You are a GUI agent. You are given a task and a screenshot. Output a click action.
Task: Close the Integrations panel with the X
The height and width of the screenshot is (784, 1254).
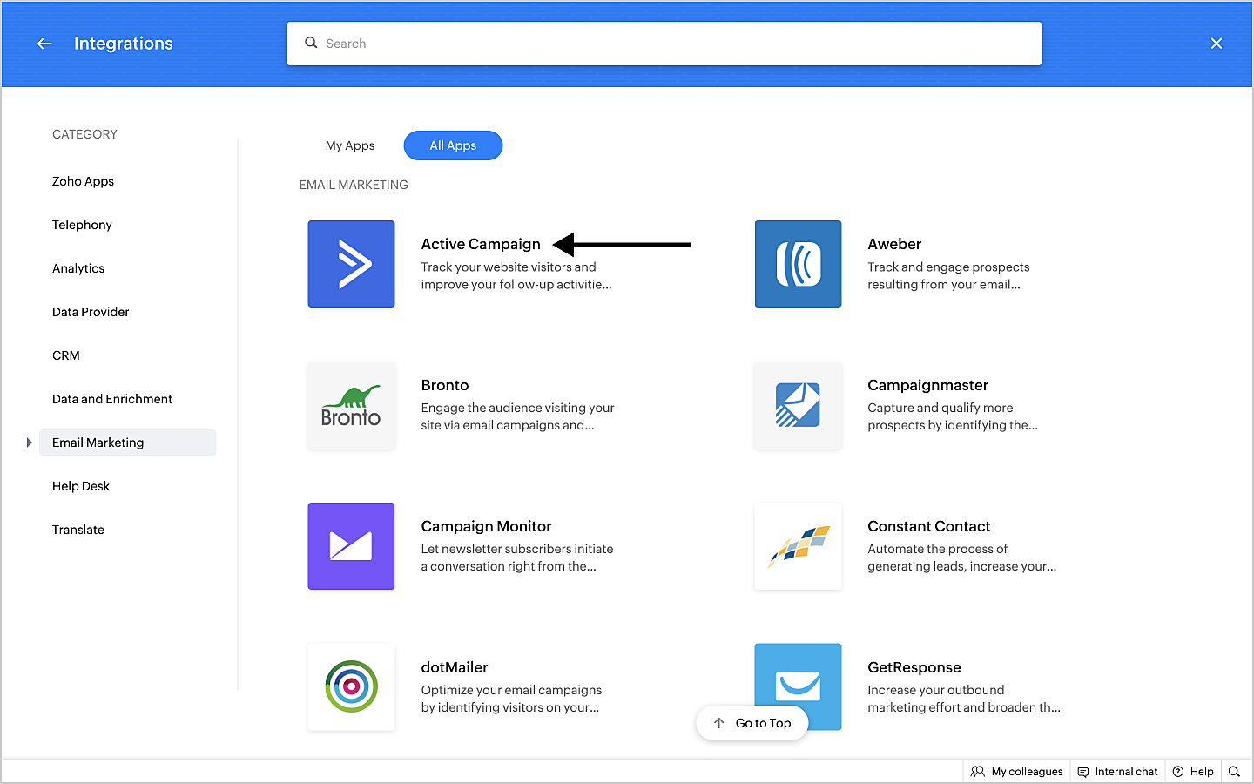click(x=1217, y=44)
